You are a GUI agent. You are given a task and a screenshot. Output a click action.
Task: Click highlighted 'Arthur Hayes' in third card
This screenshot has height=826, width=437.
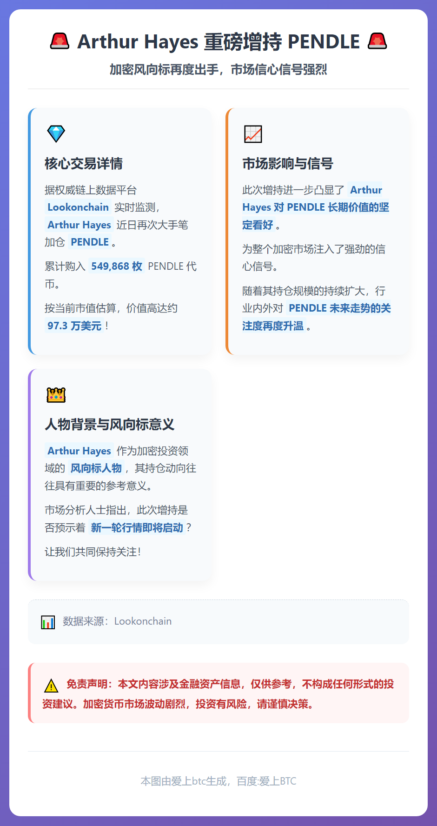click(79, 451)
